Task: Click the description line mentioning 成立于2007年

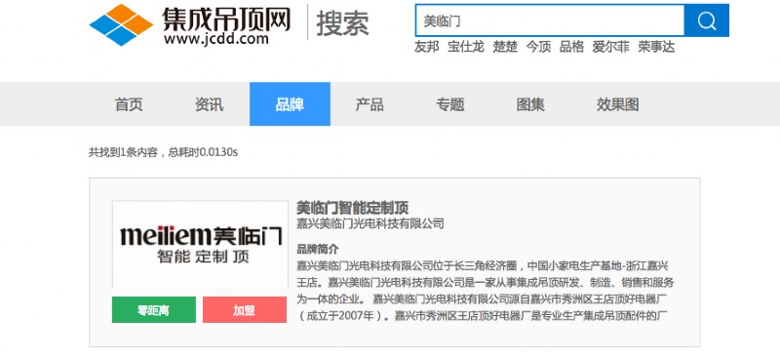Action: [x=481, y=316]
